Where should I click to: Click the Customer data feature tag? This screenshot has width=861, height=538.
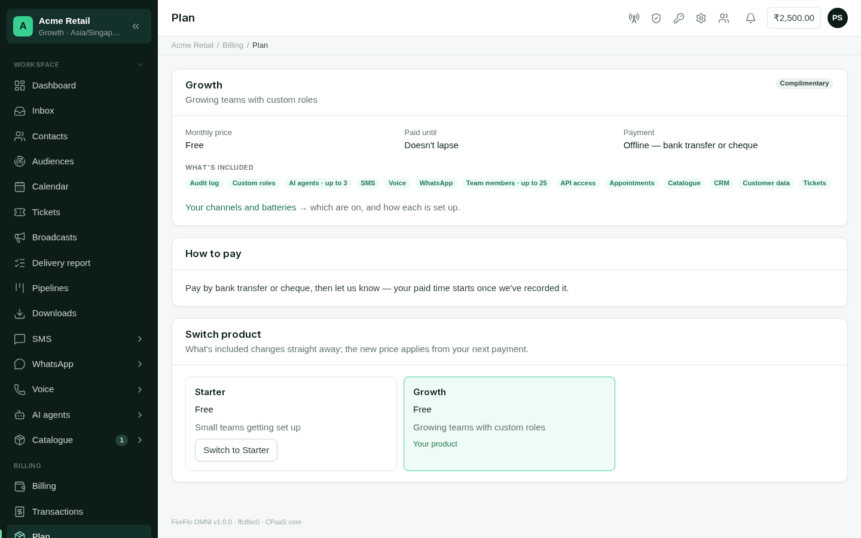click(766, 184)
